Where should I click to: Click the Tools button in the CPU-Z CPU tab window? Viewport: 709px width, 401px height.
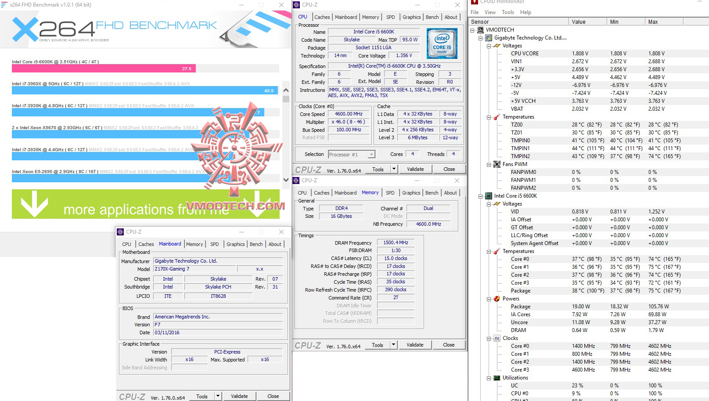pos(378,169)
